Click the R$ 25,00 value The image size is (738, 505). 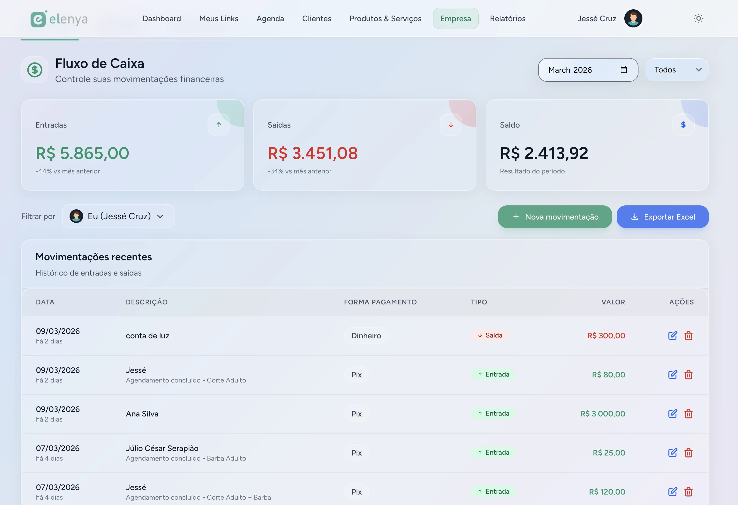(609, 453)
